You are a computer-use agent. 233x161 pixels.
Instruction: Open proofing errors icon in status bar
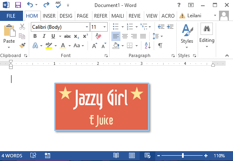click(x=33, y=156)
